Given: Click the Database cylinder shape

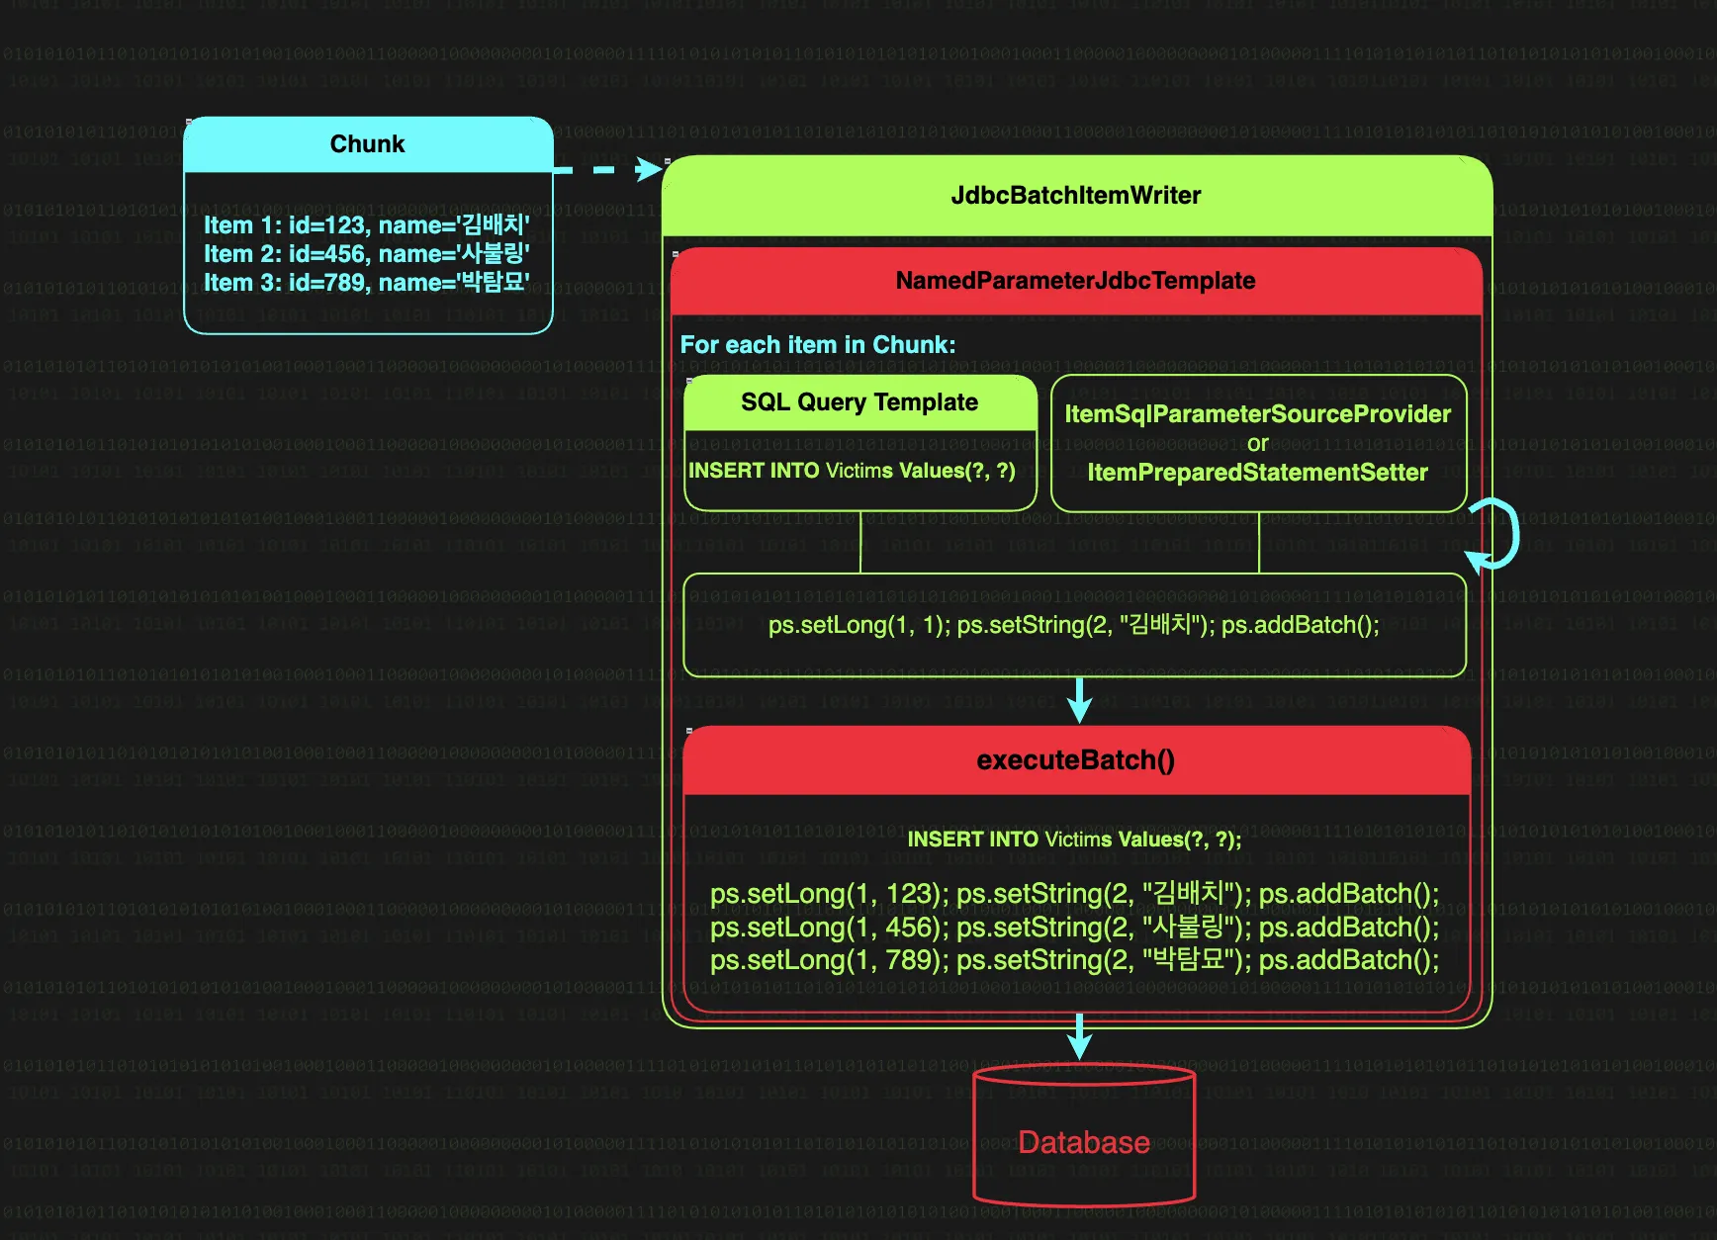Looking at the screenshot, I should tap(1084, 1135).
